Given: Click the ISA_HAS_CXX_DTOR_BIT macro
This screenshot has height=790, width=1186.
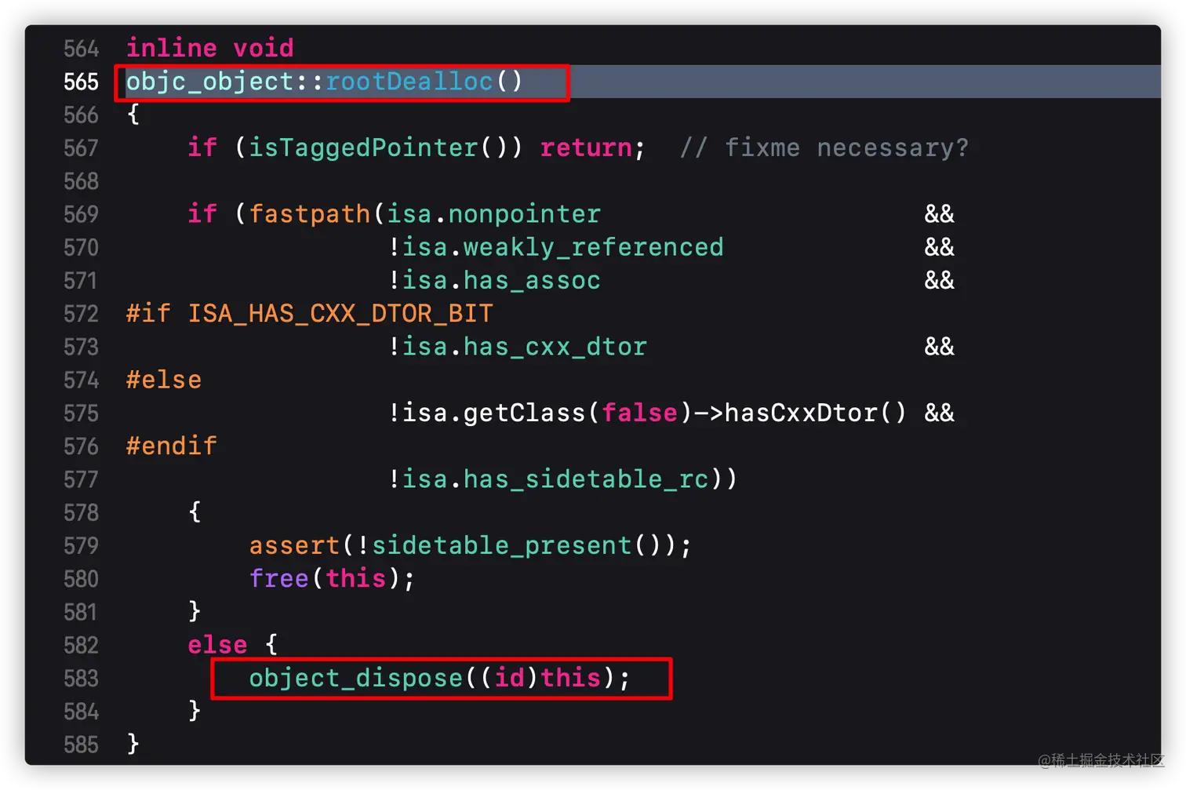Looking at the screenshot, I should (x=340, y=314).
